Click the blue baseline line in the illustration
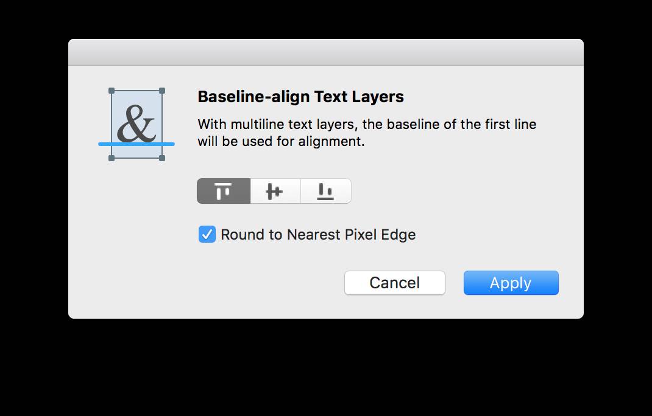The height and width of the screenshot is (416, 652). pyautogui.click(x=136, y=144)
